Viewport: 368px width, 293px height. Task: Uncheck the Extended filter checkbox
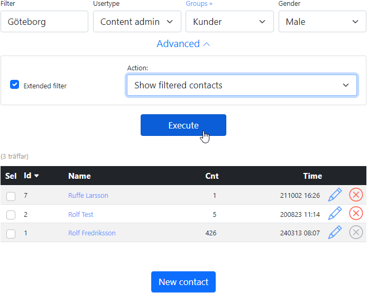pyautogui.click(x=15, y=85)
